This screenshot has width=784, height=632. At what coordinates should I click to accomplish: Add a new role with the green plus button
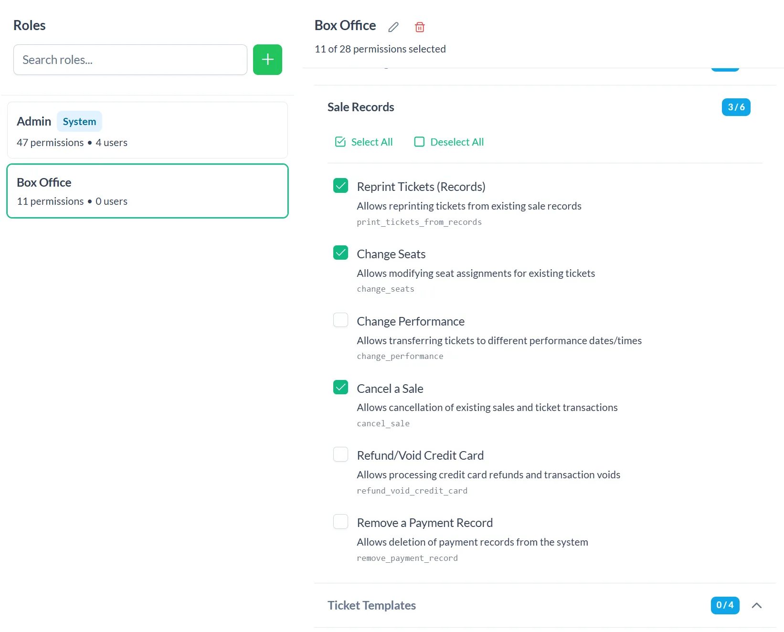coord(267,60)
